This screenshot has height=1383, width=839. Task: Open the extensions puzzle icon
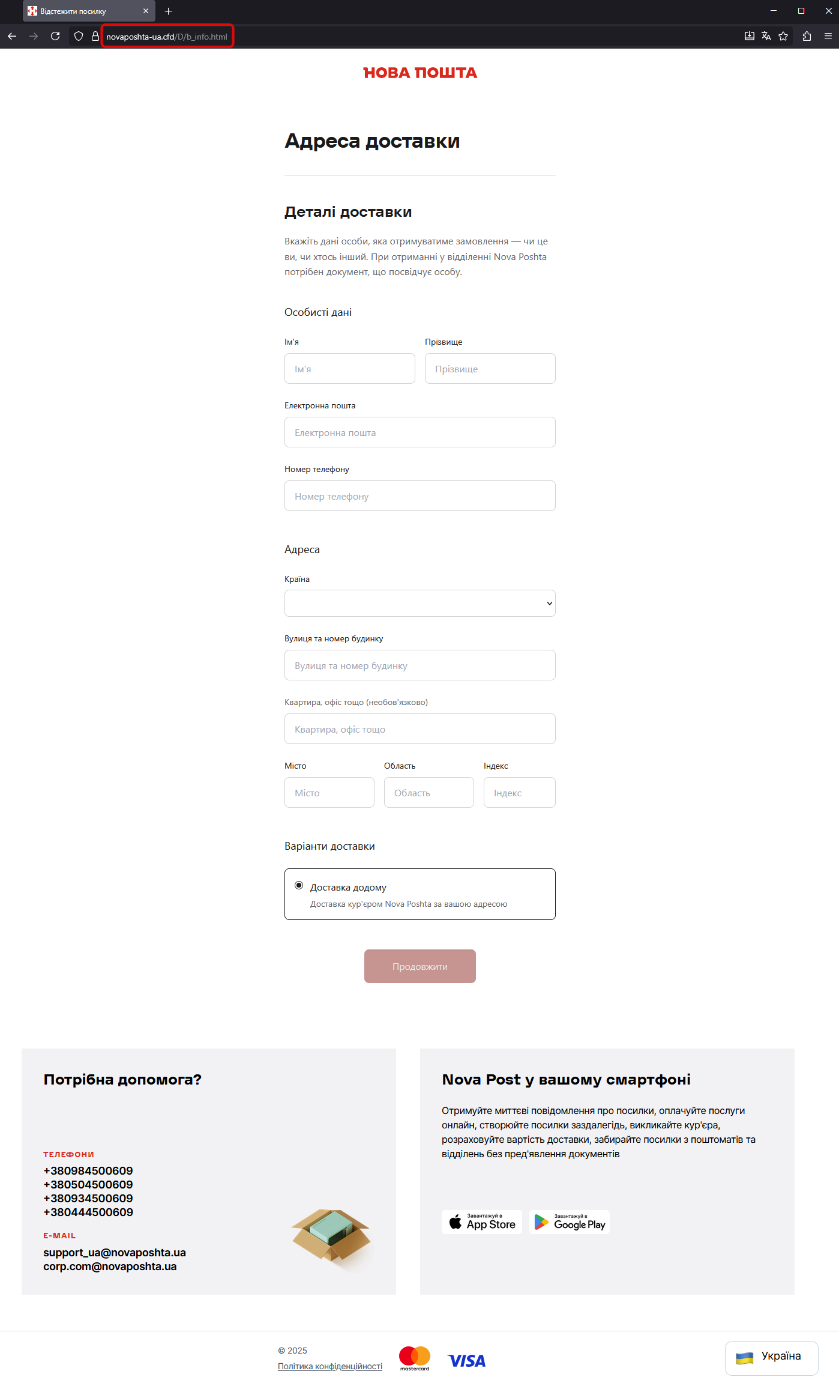807,36
